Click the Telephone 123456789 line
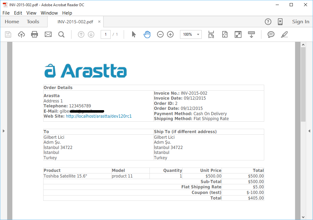The width and height of the screenshot is (313, 220). [67, 106]
